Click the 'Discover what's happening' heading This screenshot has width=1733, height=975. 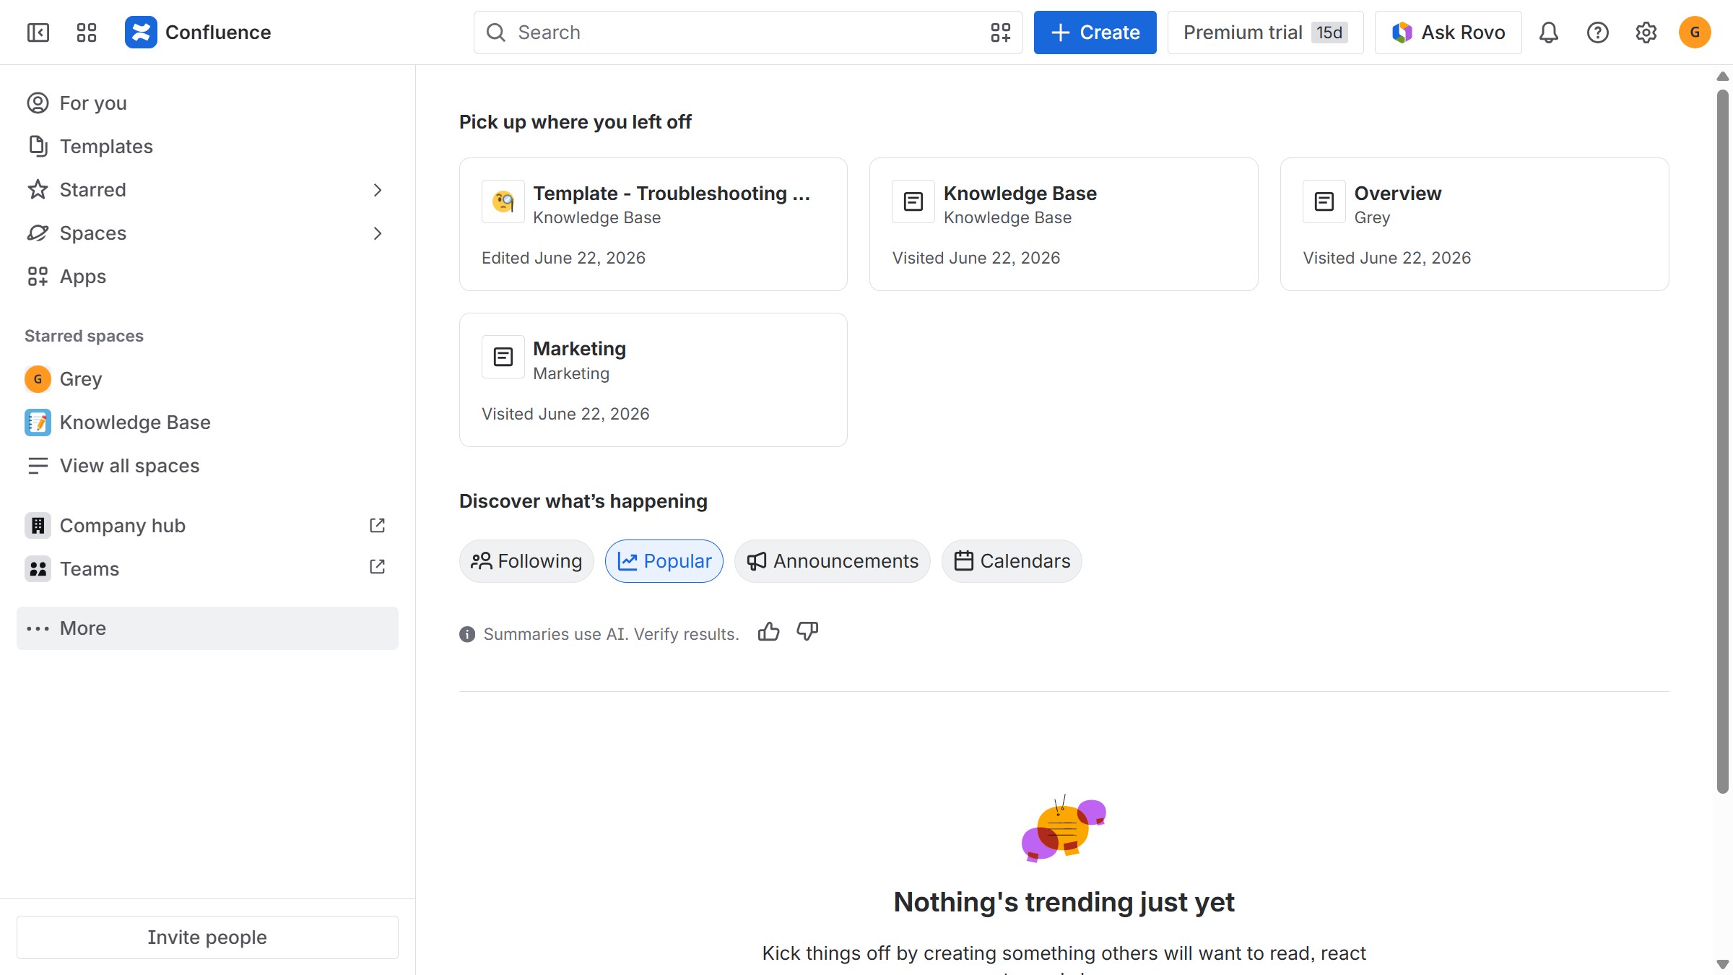583,501
